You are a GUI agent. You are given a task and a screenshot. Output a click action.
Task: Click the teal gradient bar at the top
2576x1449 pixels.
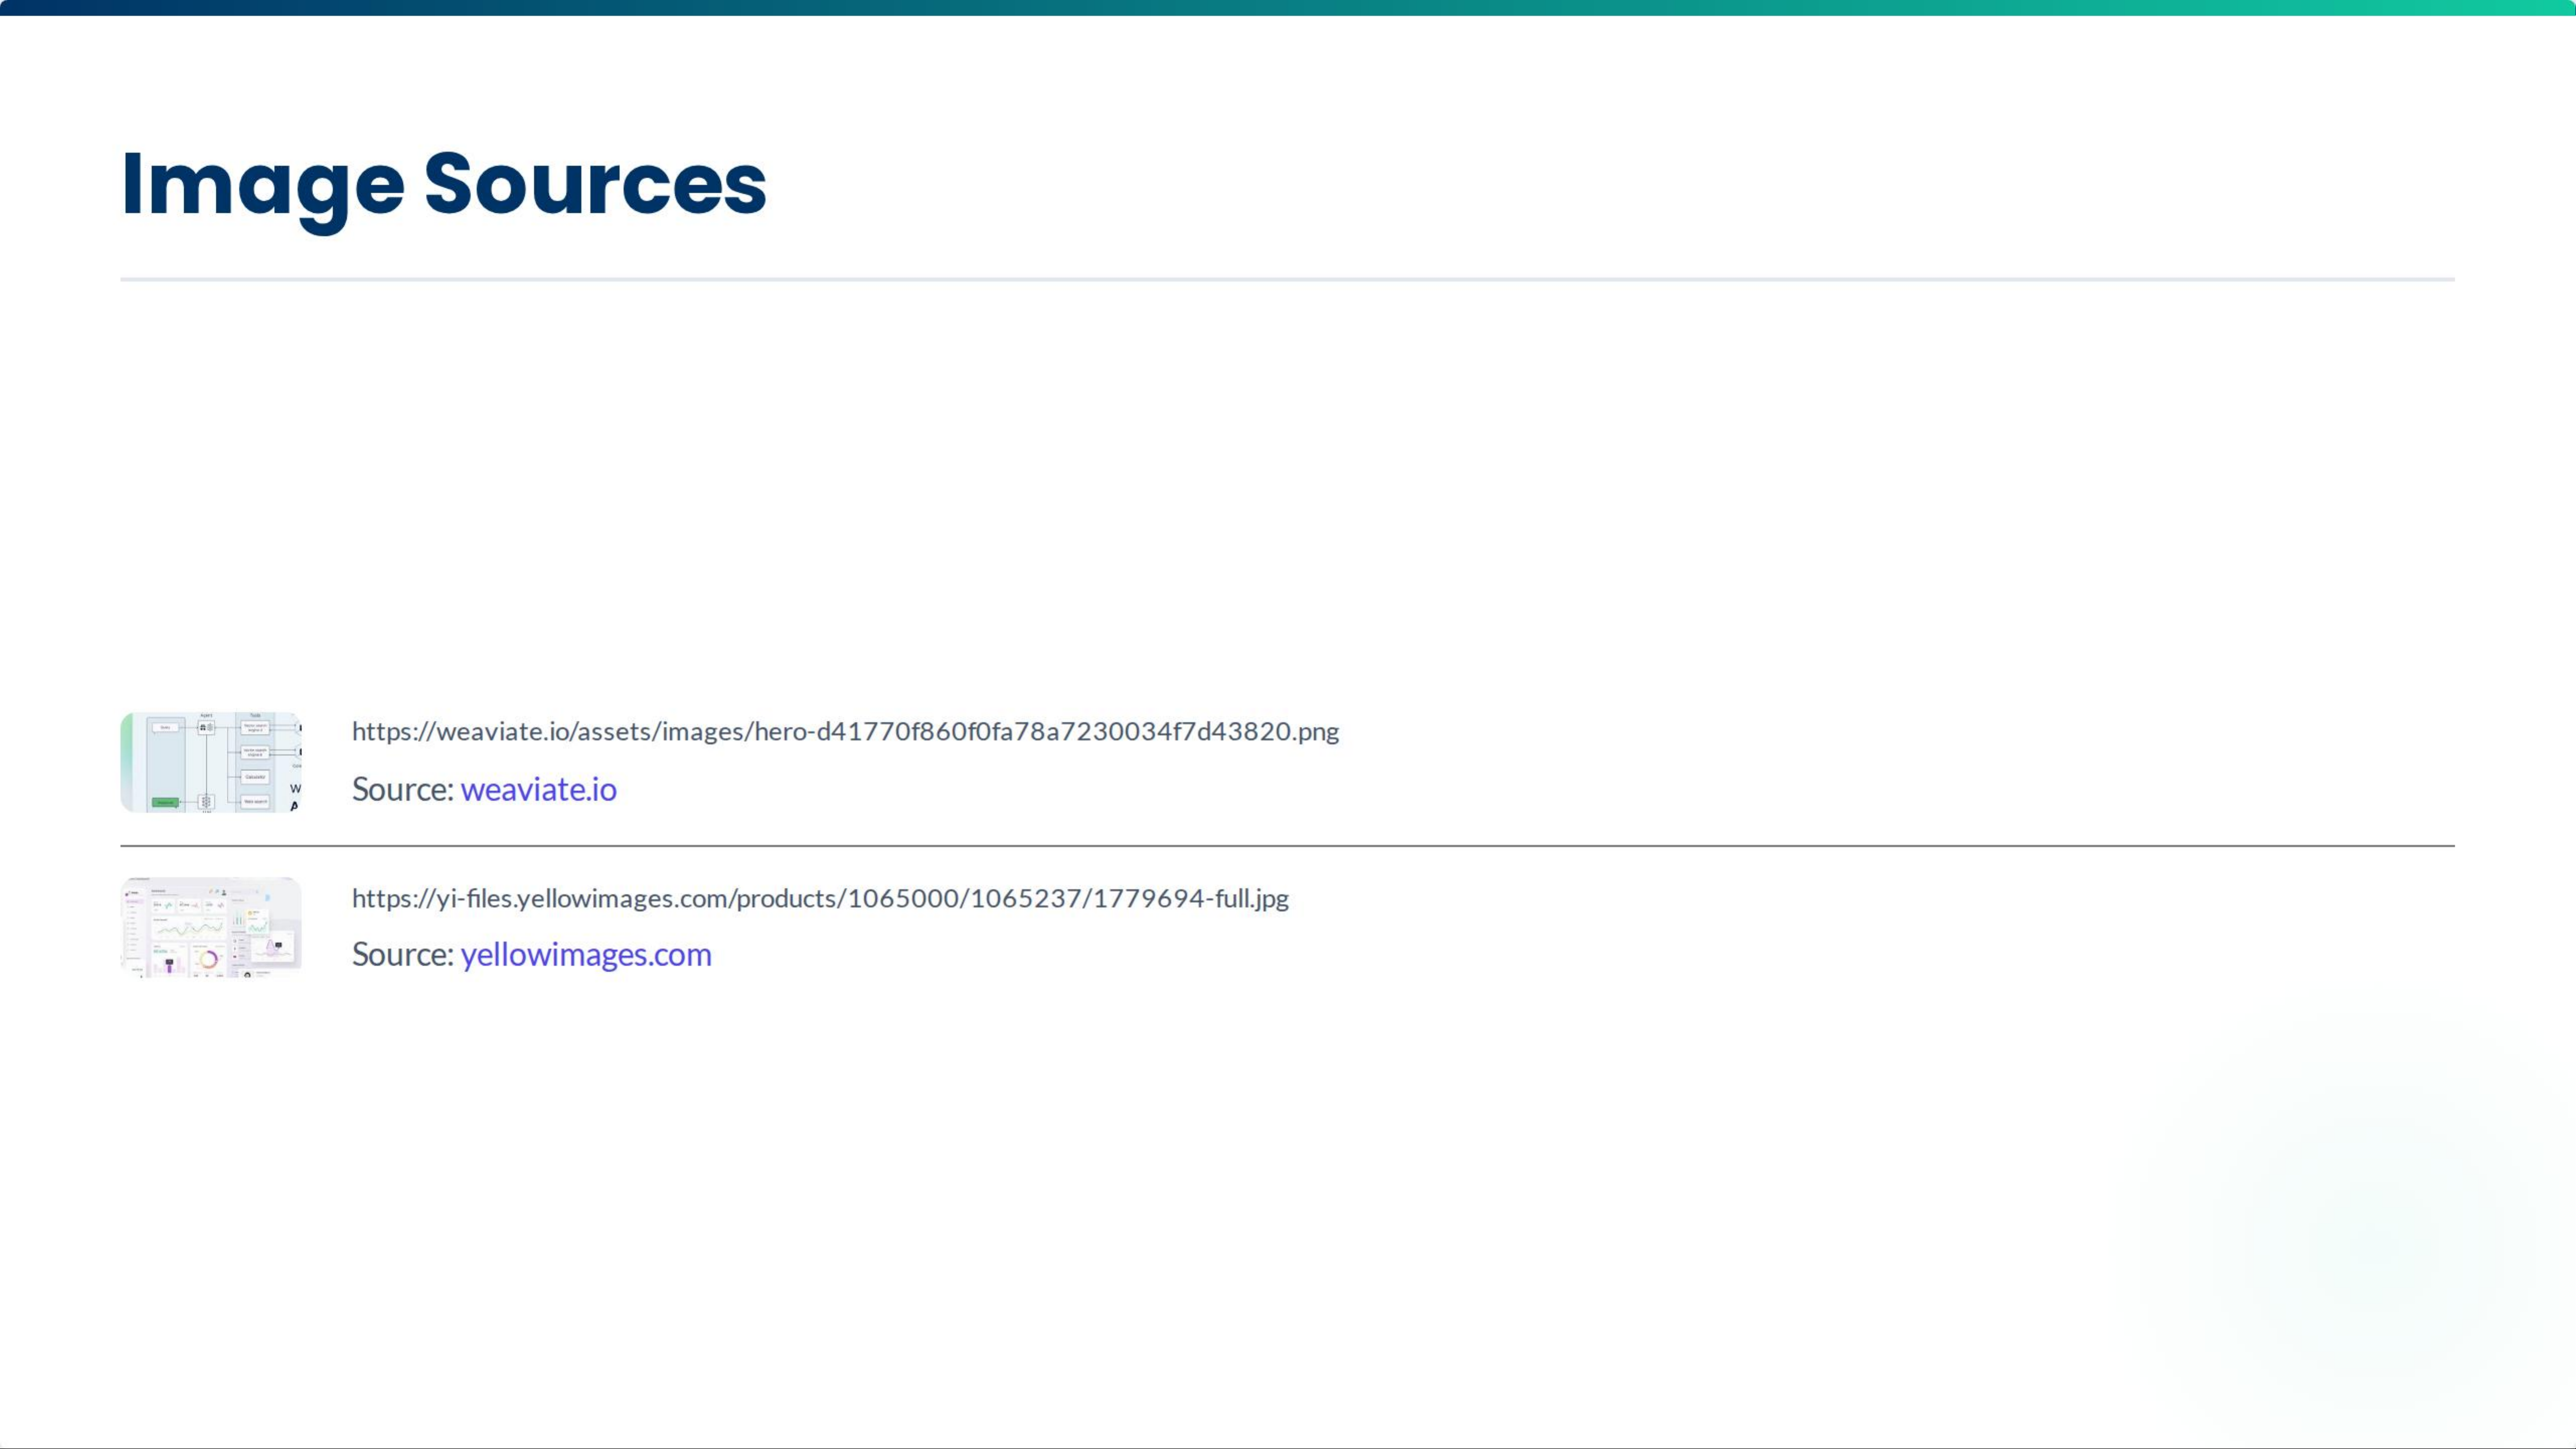(1287, 7)
